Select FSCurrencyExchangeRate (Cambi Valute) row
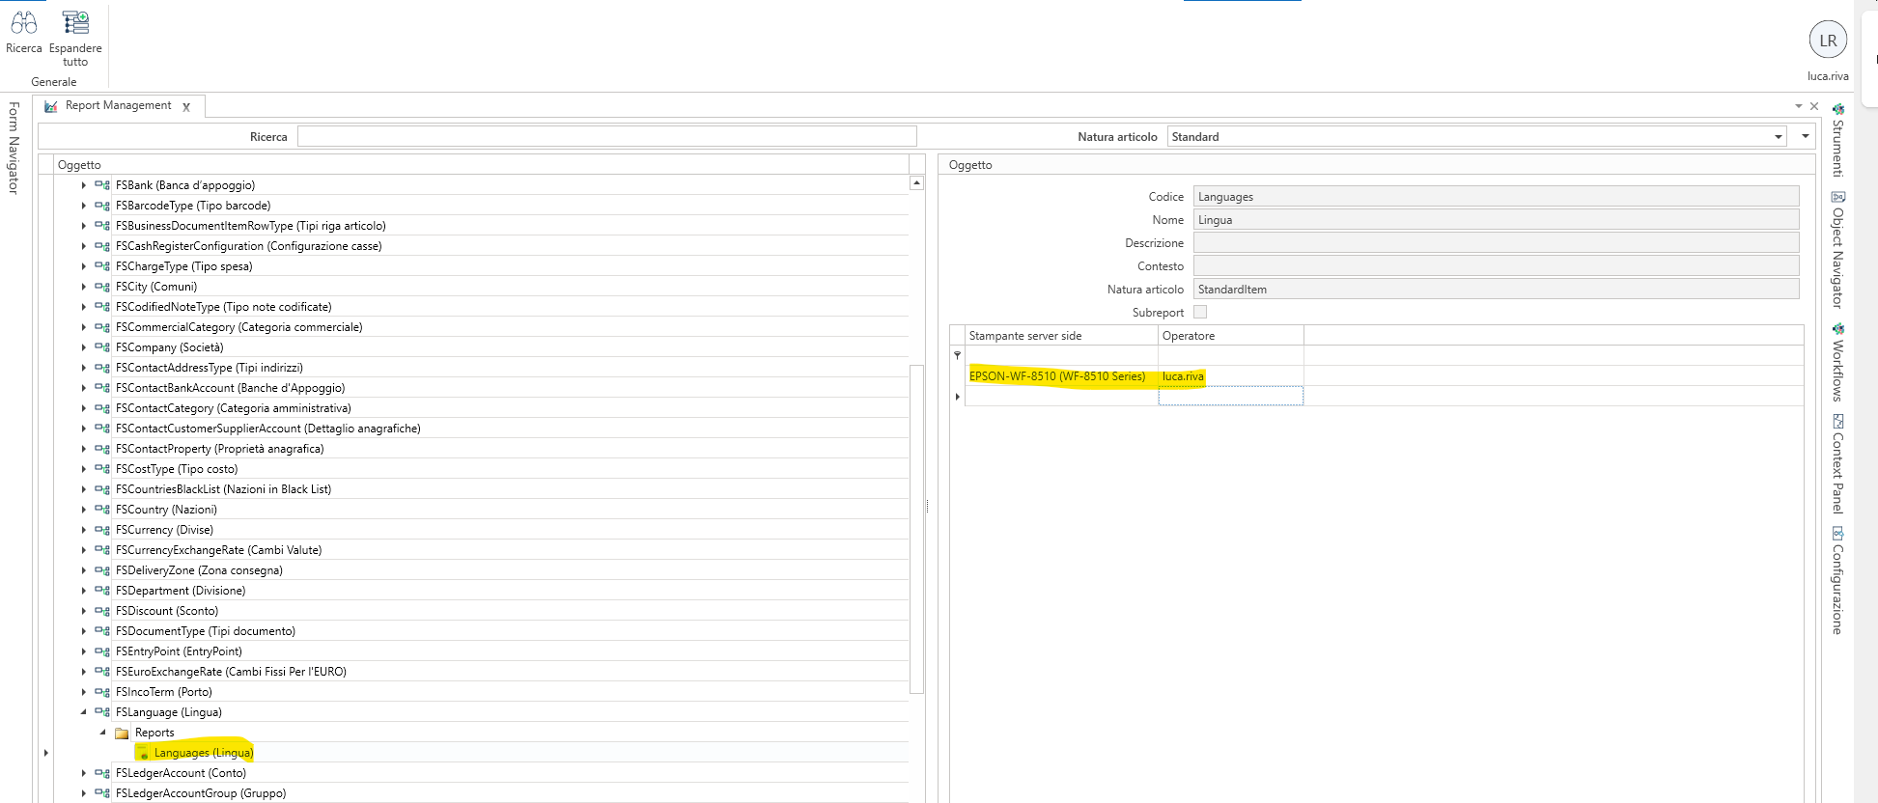Screen dimensions: 1878x803 point(218,550)
